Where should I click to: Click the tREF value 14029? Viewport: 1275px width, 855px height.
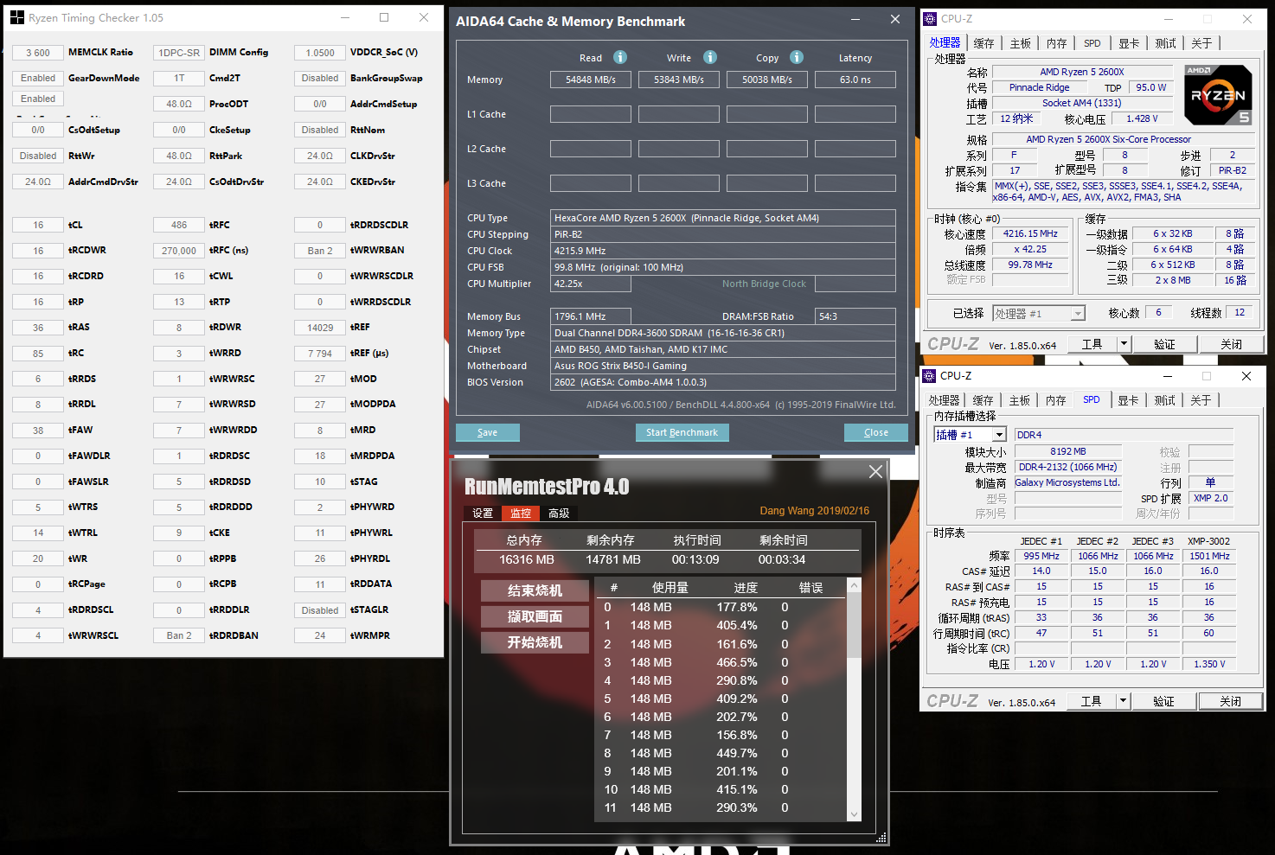tap(320, 328)
